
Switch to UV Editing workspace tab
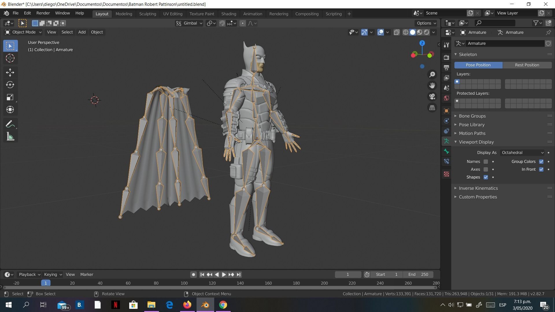pos(173,14)
